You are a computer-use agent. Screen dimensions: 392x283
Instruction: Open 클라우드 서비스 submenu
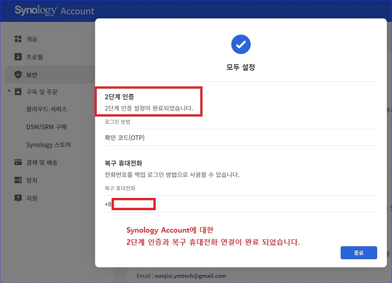pos(47,109)
